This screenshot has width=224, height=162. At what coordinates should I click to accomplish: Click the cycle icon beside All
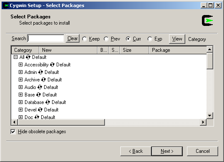click(28, 57)
